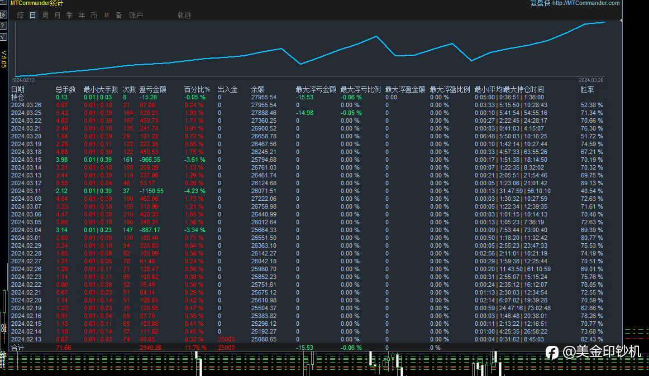This screenshot has height=376, width=649.
Task: Click the 合计 totals row label
Action: 18,348
